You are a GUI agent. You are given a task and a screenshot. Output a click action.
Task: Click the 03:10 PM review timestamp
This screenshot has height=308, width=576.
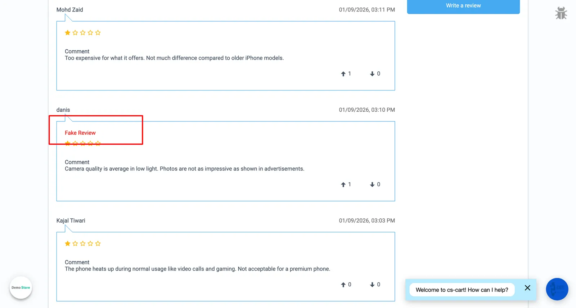[367, 110]
